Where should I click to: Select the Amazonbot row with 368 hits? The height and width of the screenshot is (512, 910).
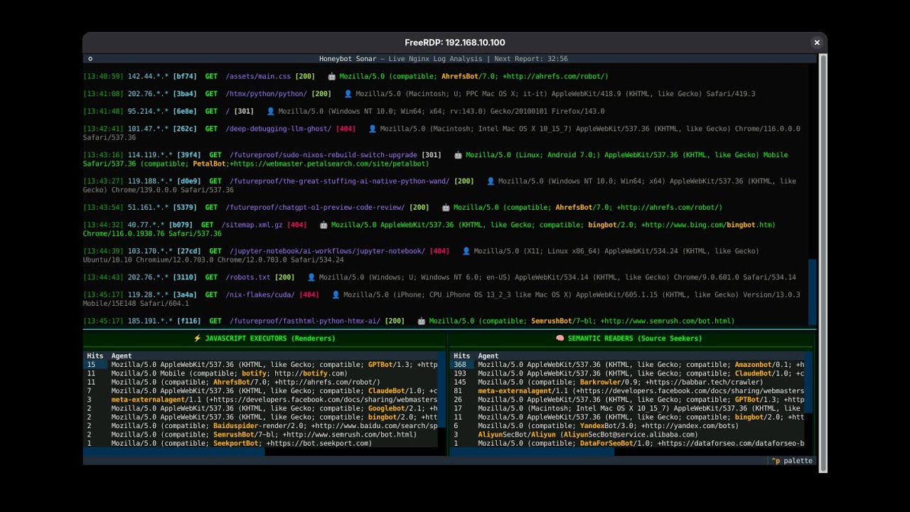tap(628, 365)
